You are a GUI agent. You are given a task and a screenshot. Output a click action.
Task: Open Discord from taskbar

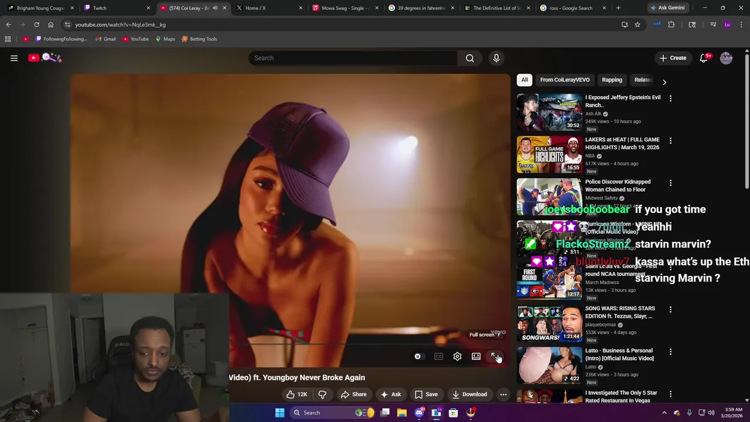point(419,413)
